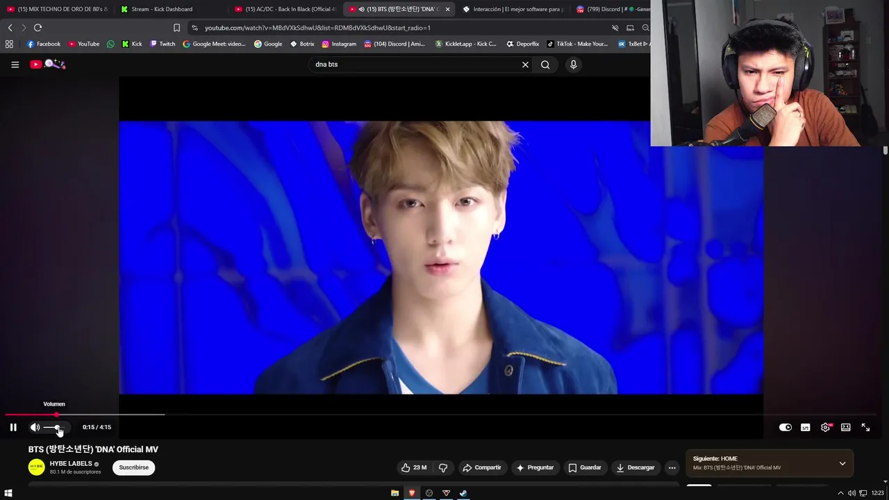Open the Facebook bookmark
Screen dimensions: 889x500
point(44,44)
